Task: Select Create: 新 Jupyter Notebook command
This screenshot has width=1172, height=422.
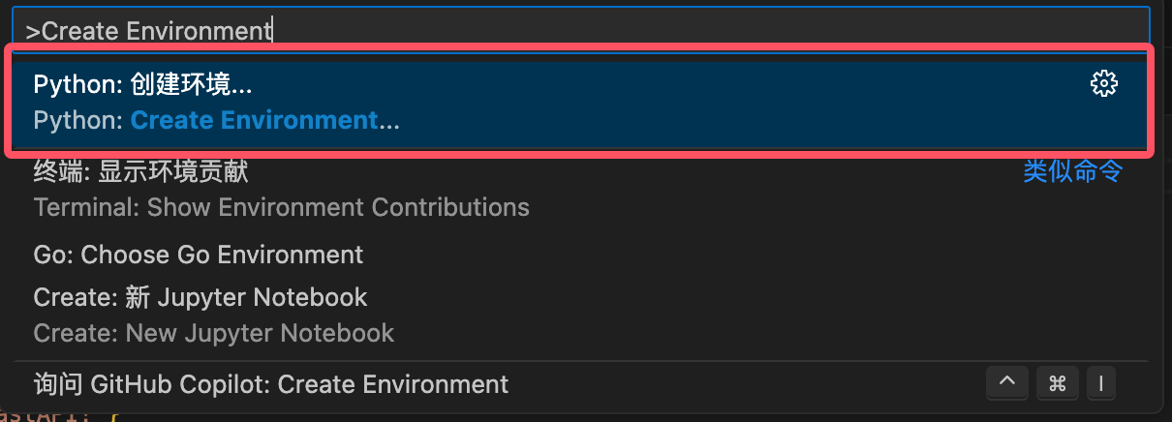Action: point(200,296)
